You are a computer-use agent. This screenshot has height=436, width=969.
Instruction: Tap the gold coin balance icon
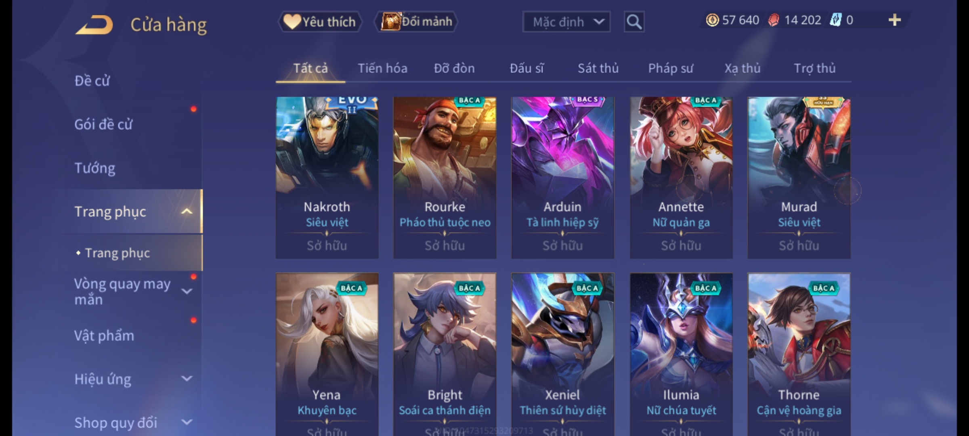click(712, 20)
